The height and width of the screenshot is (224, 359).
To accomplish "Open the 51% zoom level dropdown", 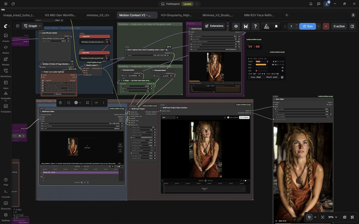I will (x=333, y=217).
